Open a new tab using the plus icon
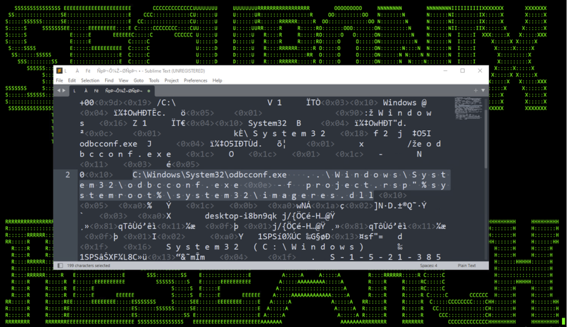The image size is (567, 327). click(x=475, y=89)
